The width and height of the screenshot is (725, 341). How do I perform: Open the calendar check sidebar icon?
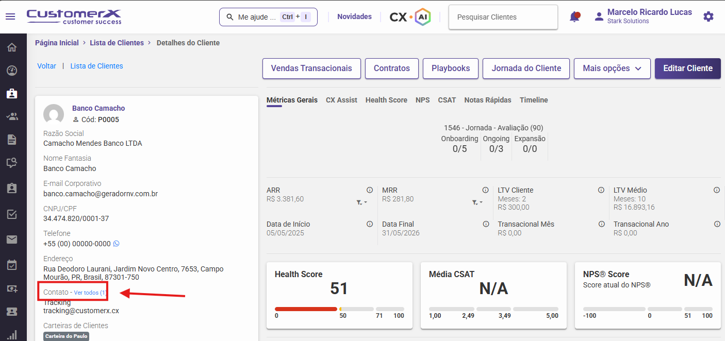(12, 265)
